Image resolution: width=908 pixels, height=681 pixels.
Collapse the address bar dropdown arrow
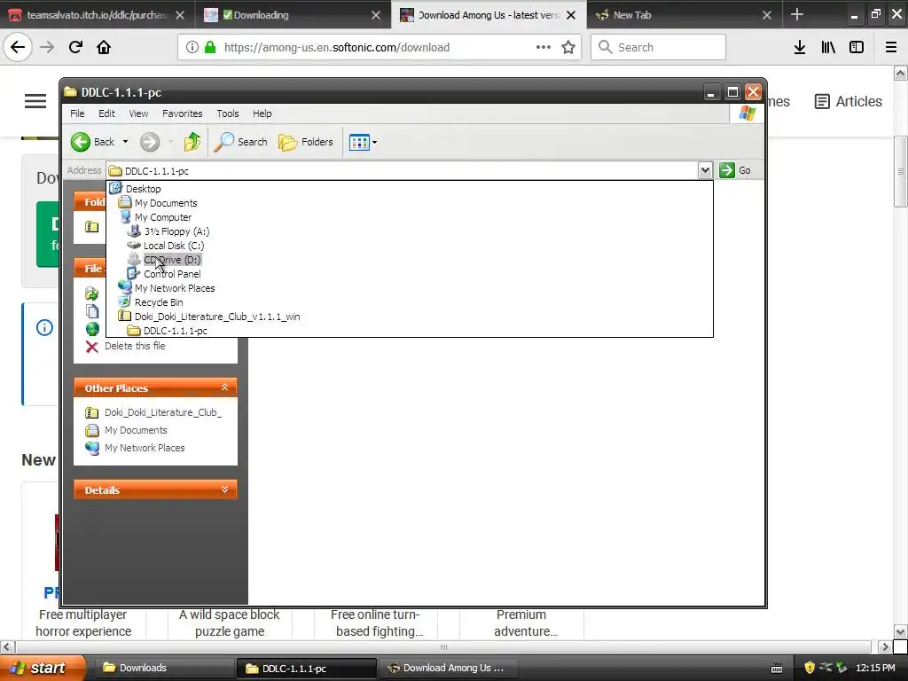tap(705, 170)
